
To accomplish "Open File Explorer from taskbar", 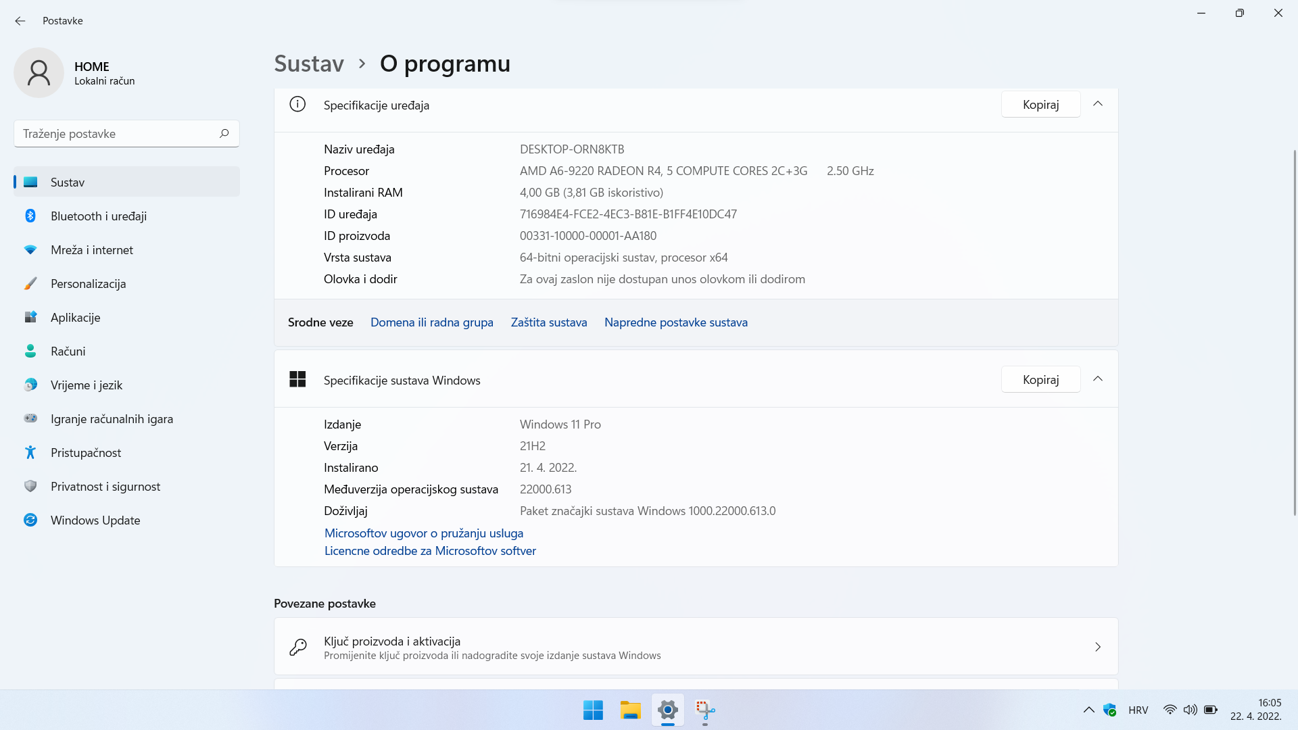I will 630,710.
